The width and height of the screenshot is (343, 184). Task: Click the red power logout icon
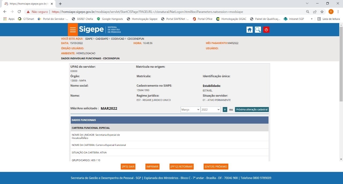click(266, 30)
